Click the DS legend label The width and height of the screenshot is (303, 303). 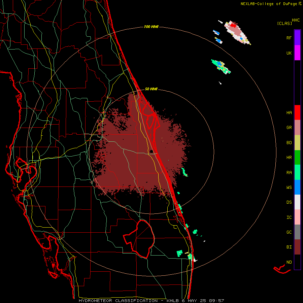(x=289, y=202)
